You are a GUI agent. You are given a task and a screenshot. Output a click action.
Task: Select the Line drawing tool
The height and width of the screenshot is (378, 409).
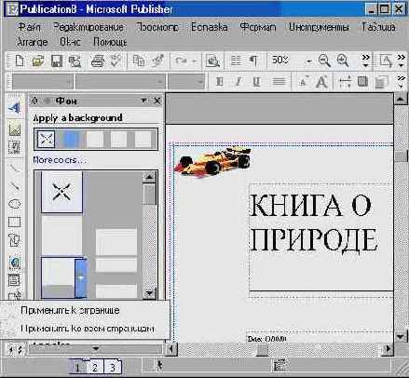pos(14,169)
